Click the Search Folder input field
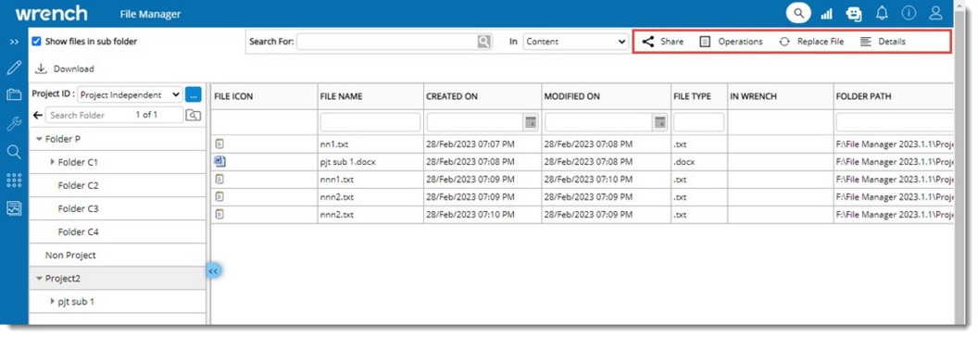Viewport: 978px width, 337px height. (x=115, y=116)
